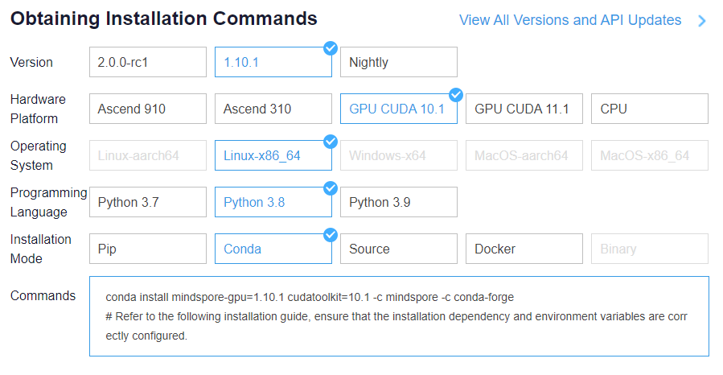Select the Nightly version
The width and height of the screenshot is (723, 375).
tap(398, 62)
